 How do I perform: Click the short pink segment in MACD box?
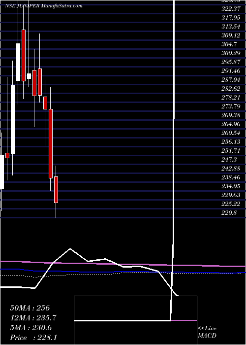pos(184,320)
